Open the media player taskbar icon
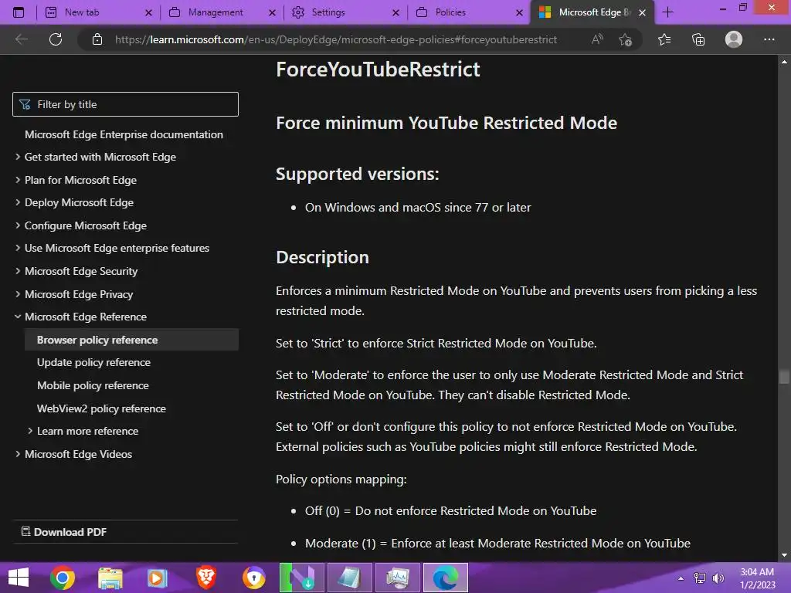The height and width of the screenshot is (593, 791). pos(158,578)
